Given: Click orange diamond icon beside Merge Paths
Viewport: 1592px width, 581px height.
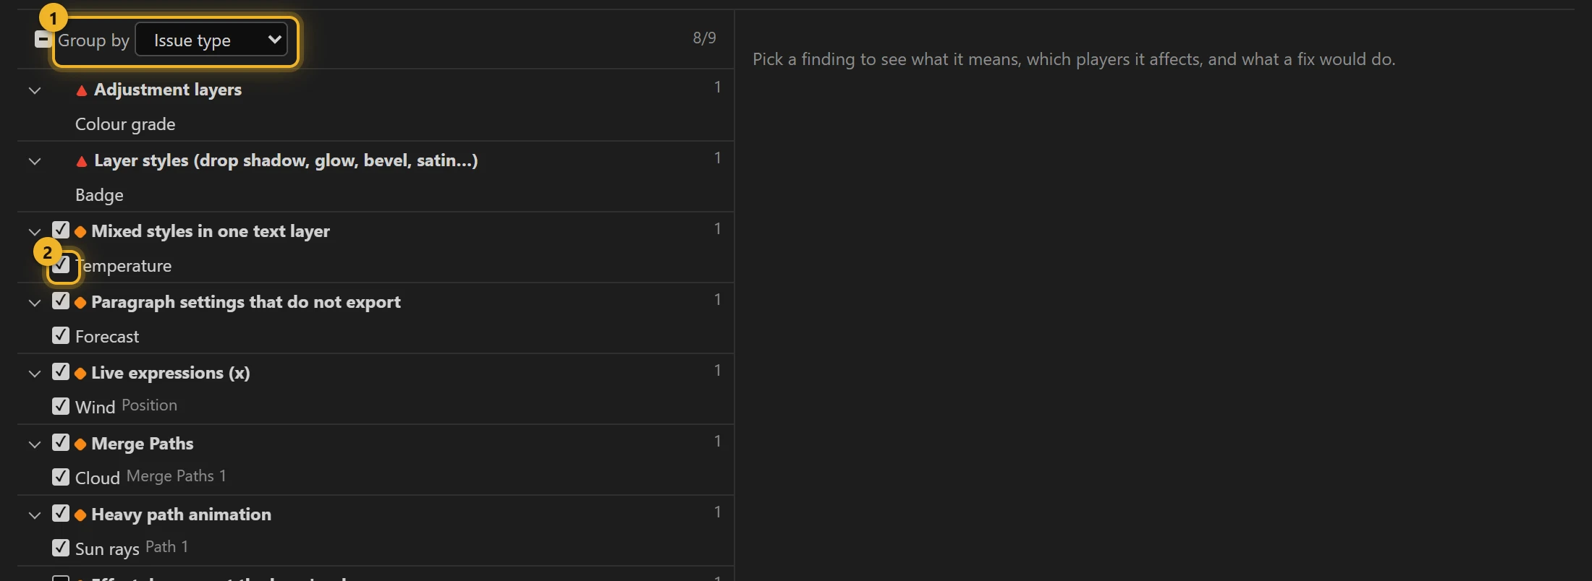Looking at the screenshot, I should (x=80, y=444).
